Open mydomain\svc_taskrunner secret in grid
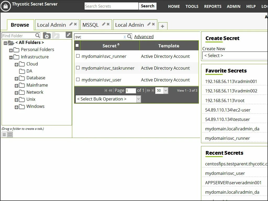 coord(108,68)
